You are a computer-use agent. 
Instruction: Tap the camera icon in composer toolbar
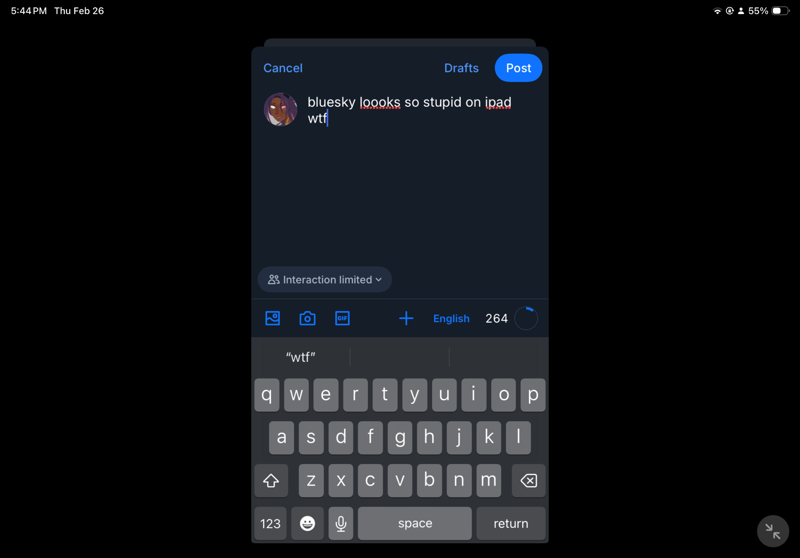307,319
